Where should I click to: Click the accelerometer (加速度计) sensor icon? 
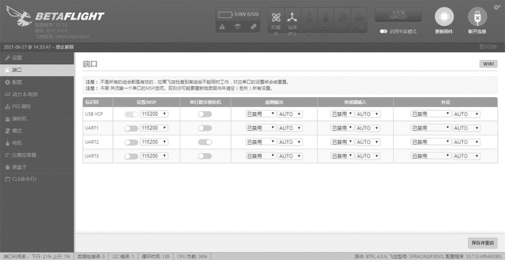point(292,17)
